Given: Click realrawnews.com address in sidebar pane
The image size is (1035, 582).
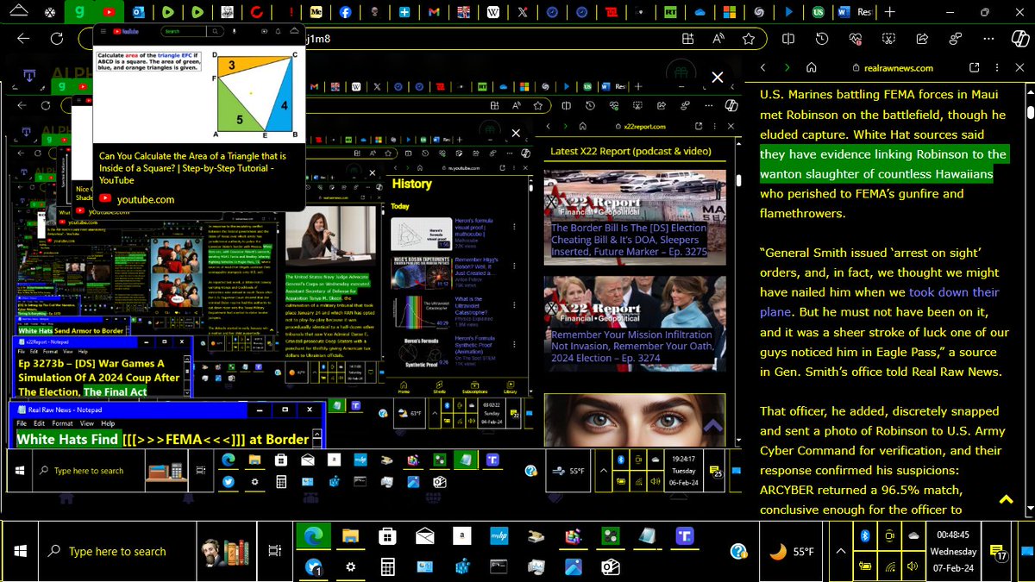Looking at the screenshot, I should 899,67.
